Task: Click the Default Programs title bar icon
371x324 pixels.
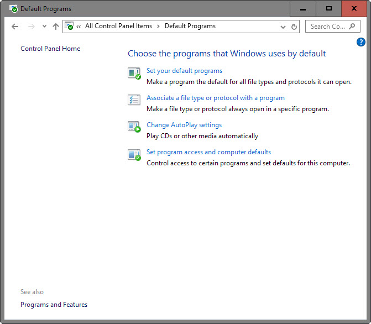Action: pos(14,9)
